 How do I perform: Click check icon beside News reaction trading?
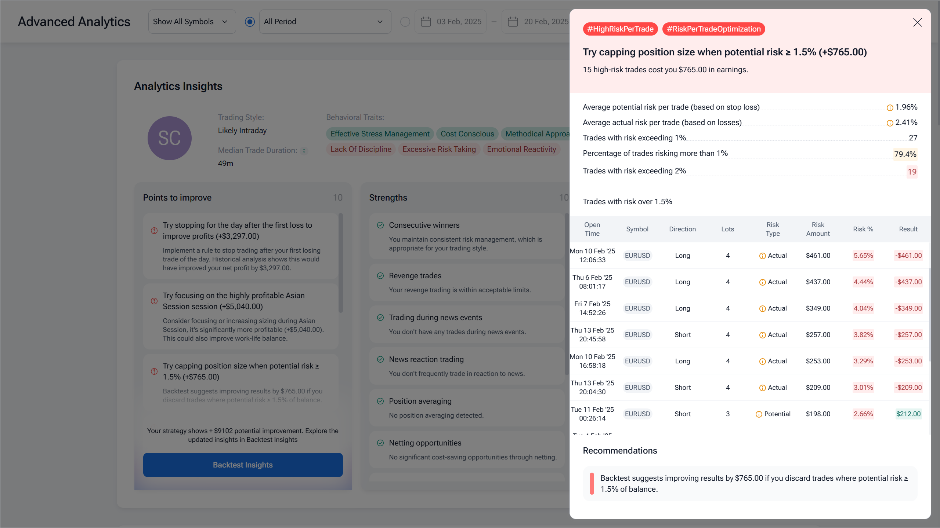pyautogui.click(x=380, y=359)
